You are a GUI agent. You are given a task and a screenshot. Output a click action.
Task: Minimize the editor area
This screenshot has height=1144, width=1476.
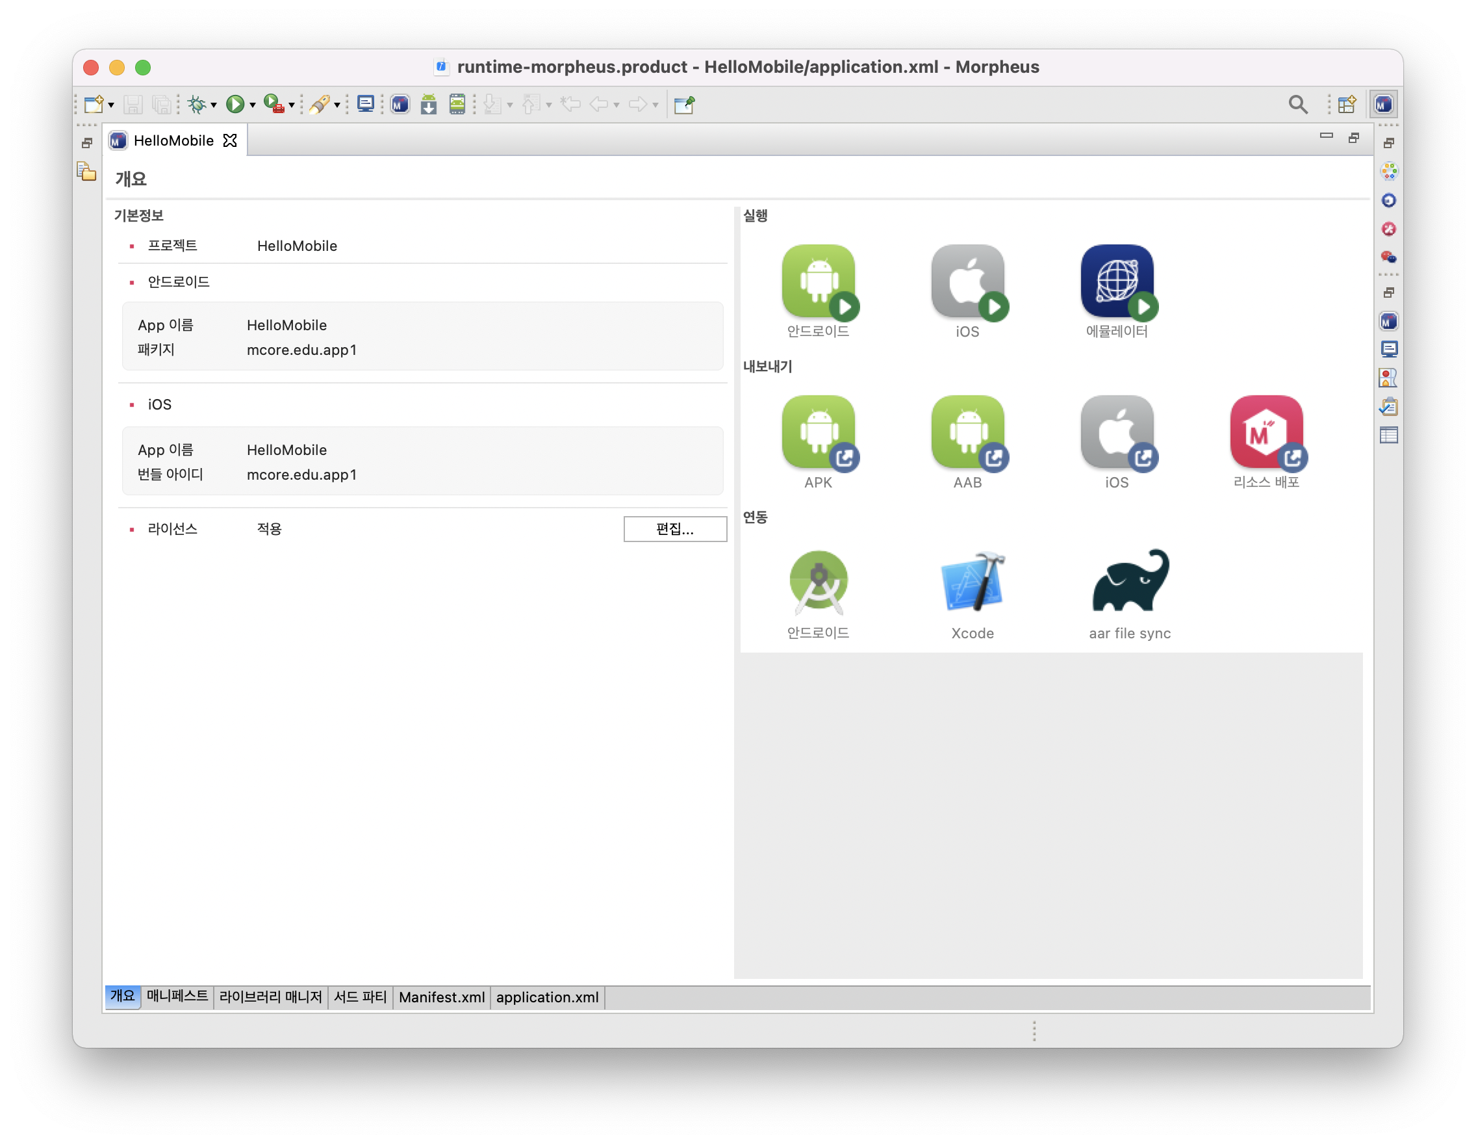tap(1327, 136)
